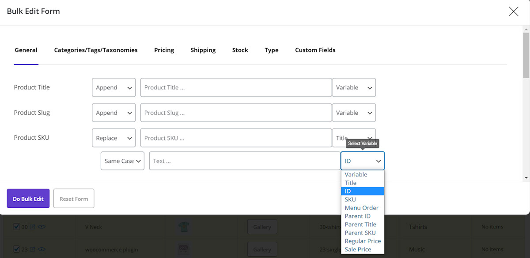Close the Bulk Edit Form dialog
The height and width of the screenshot is (258, 530).
click(513, 11)
